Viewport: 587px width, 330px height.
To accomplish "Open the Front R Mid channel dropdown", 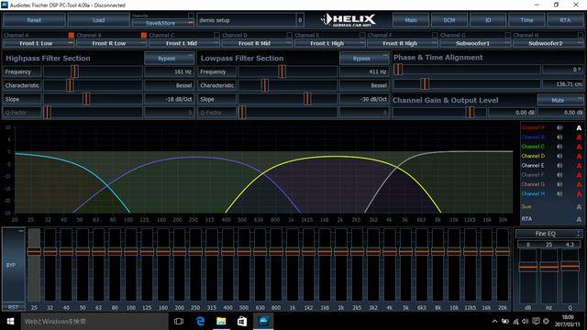I will tap(257, 43).
